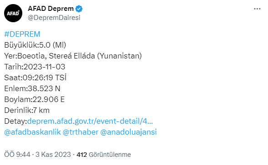Click the Yer:Boeotia location text line
The height and width of the screenshot is (165, 268).
pos(73,56)
